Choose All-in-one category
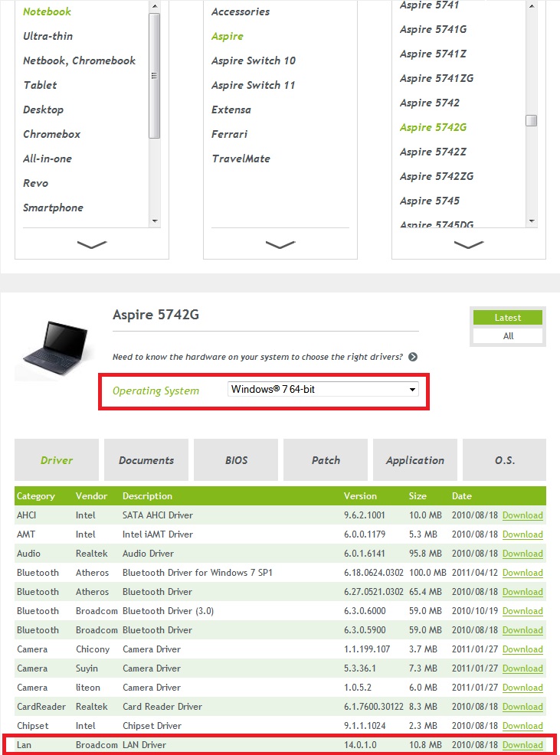The image size is (560, 755). (x=47, y=159)
